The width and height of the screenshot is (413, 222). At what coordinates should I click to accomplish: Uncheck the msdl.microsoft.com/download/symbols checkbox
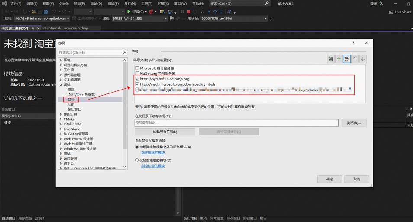pyautogui.click(x=137, y=84)
